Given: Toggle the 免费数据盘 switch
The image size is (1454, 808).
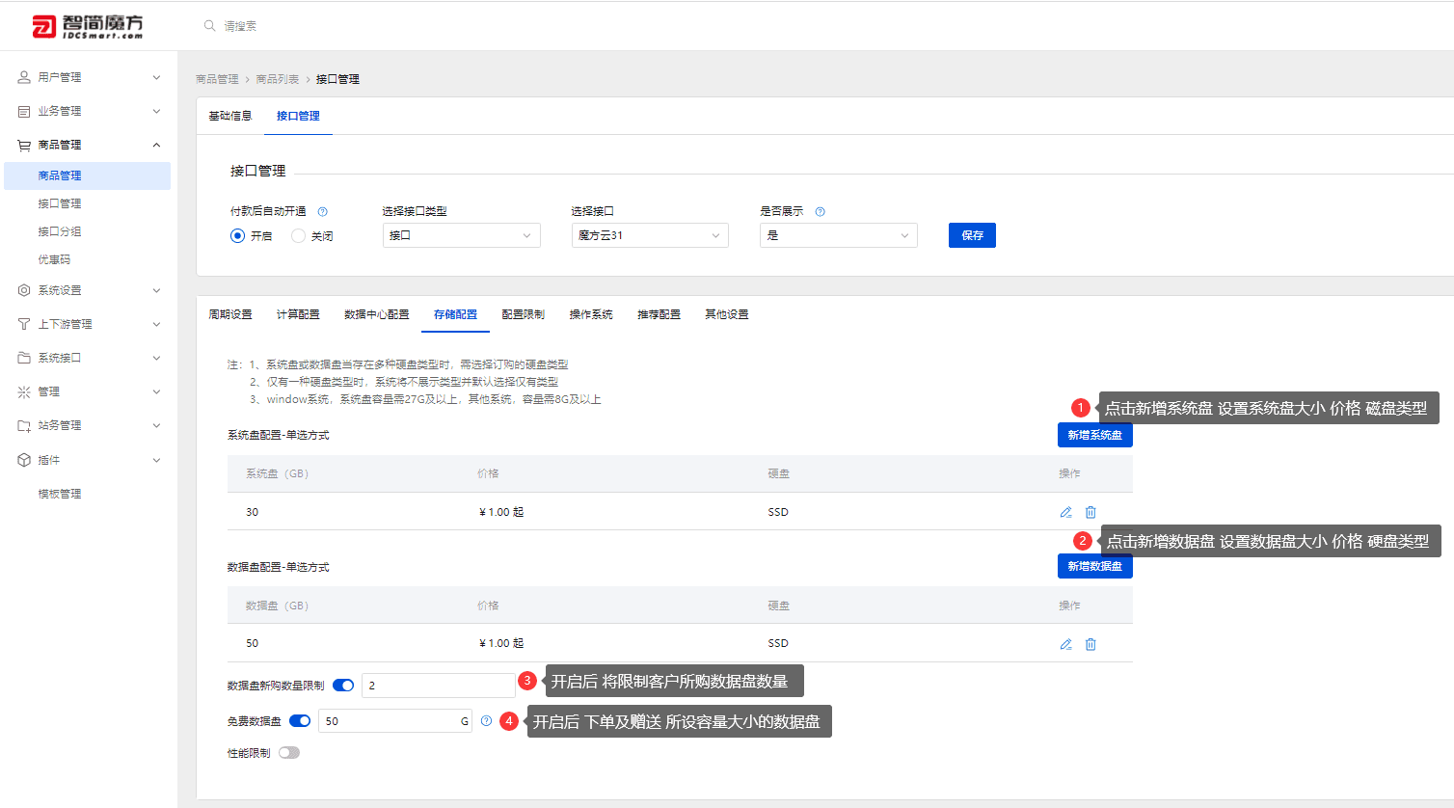Looking at the screenshot, I should pos(300,720).
